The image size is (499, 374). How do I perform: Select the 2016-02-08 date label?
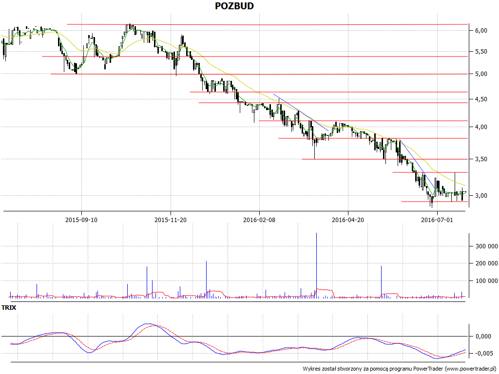(259, 220)
